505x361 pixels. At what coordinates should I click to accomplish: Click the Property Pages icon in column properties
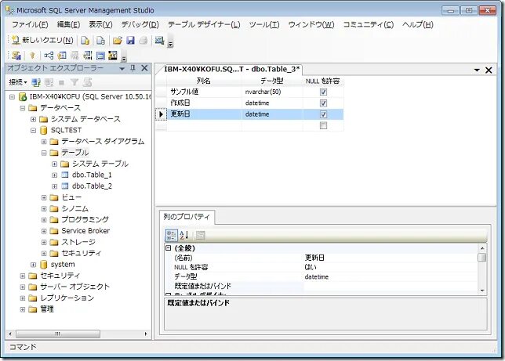200,235
